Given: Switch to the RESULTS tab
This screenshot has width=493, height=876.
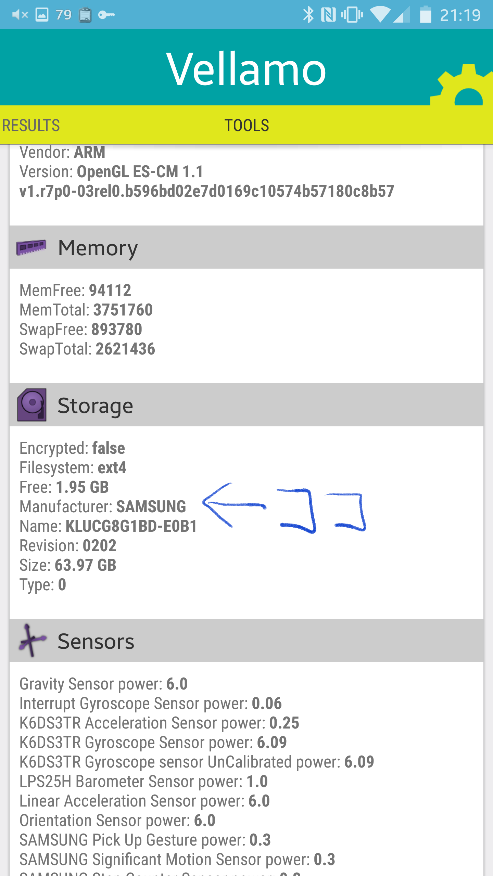Looking at the screenshot, I should point(31,125).
